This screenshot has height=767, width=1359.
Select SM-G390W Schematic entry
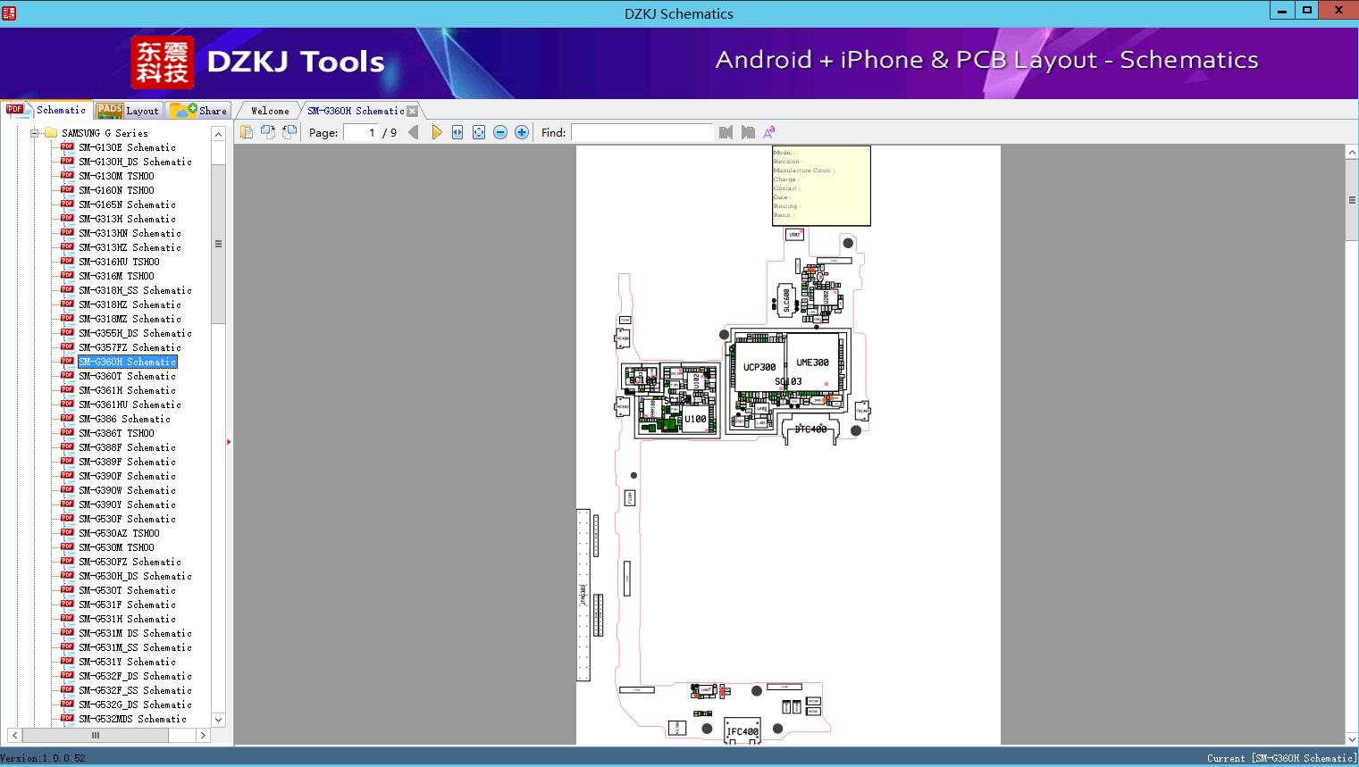[127, 490]
